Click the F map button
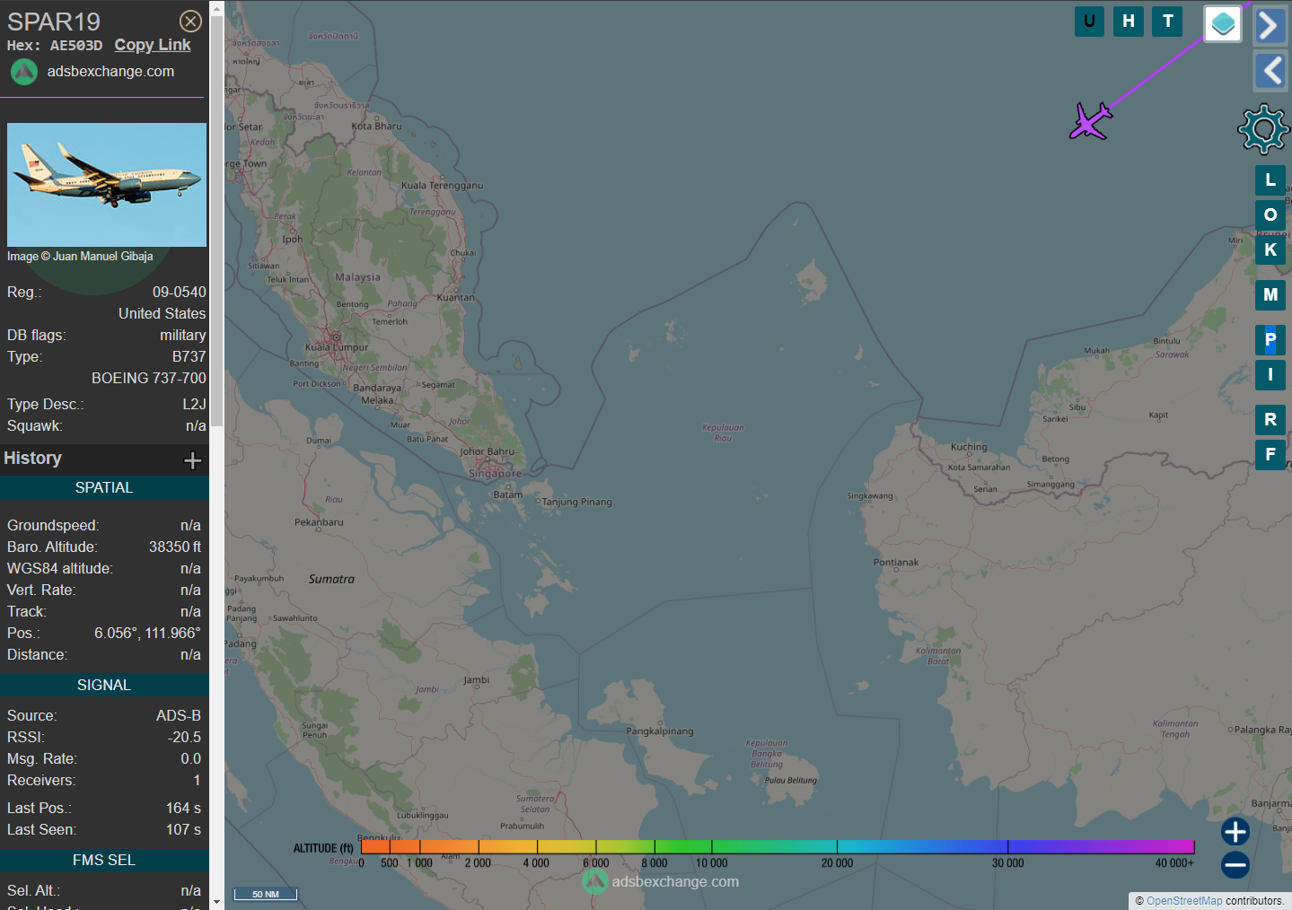 [1270, 454]
